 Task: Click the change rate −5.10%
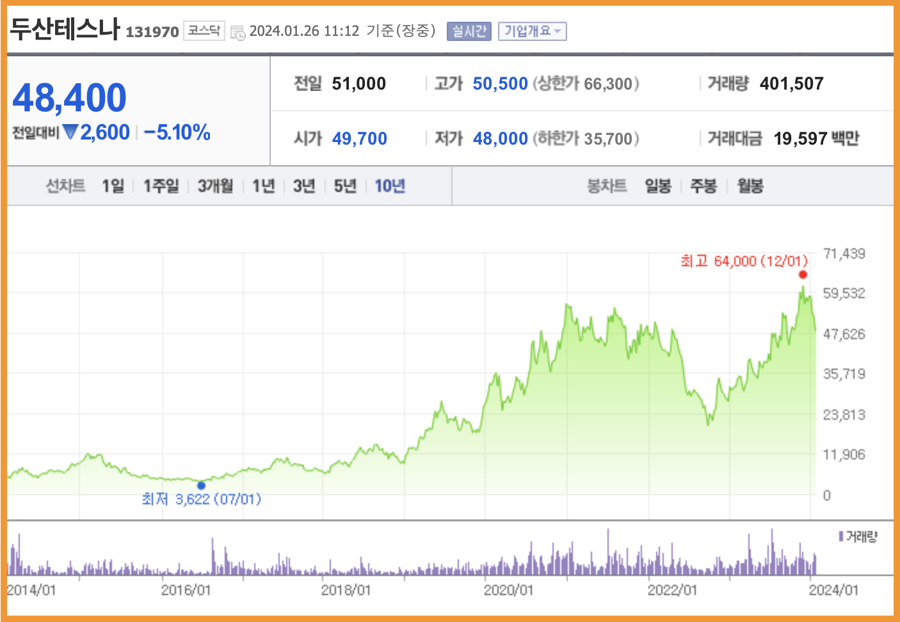pos(177,132)
